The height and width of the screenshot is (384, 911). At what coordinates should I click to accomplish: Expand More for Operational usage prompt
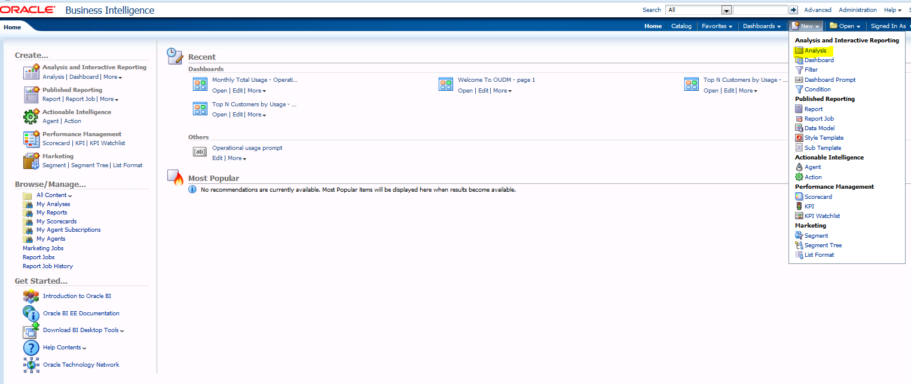(237, 158)
